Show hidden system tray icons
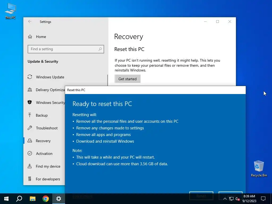Viewport: 272px width, 204px height. (225, 199)
